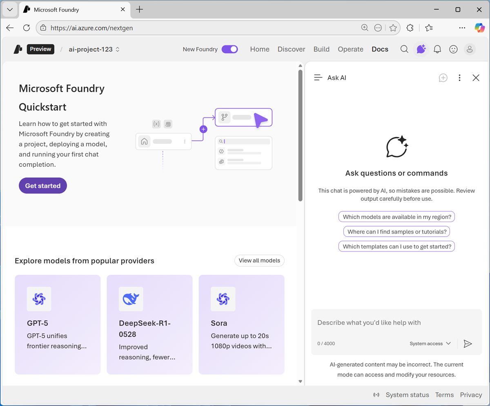Click the notifications bell icon
Screen dimensions: 490x406
pos(437,49)
